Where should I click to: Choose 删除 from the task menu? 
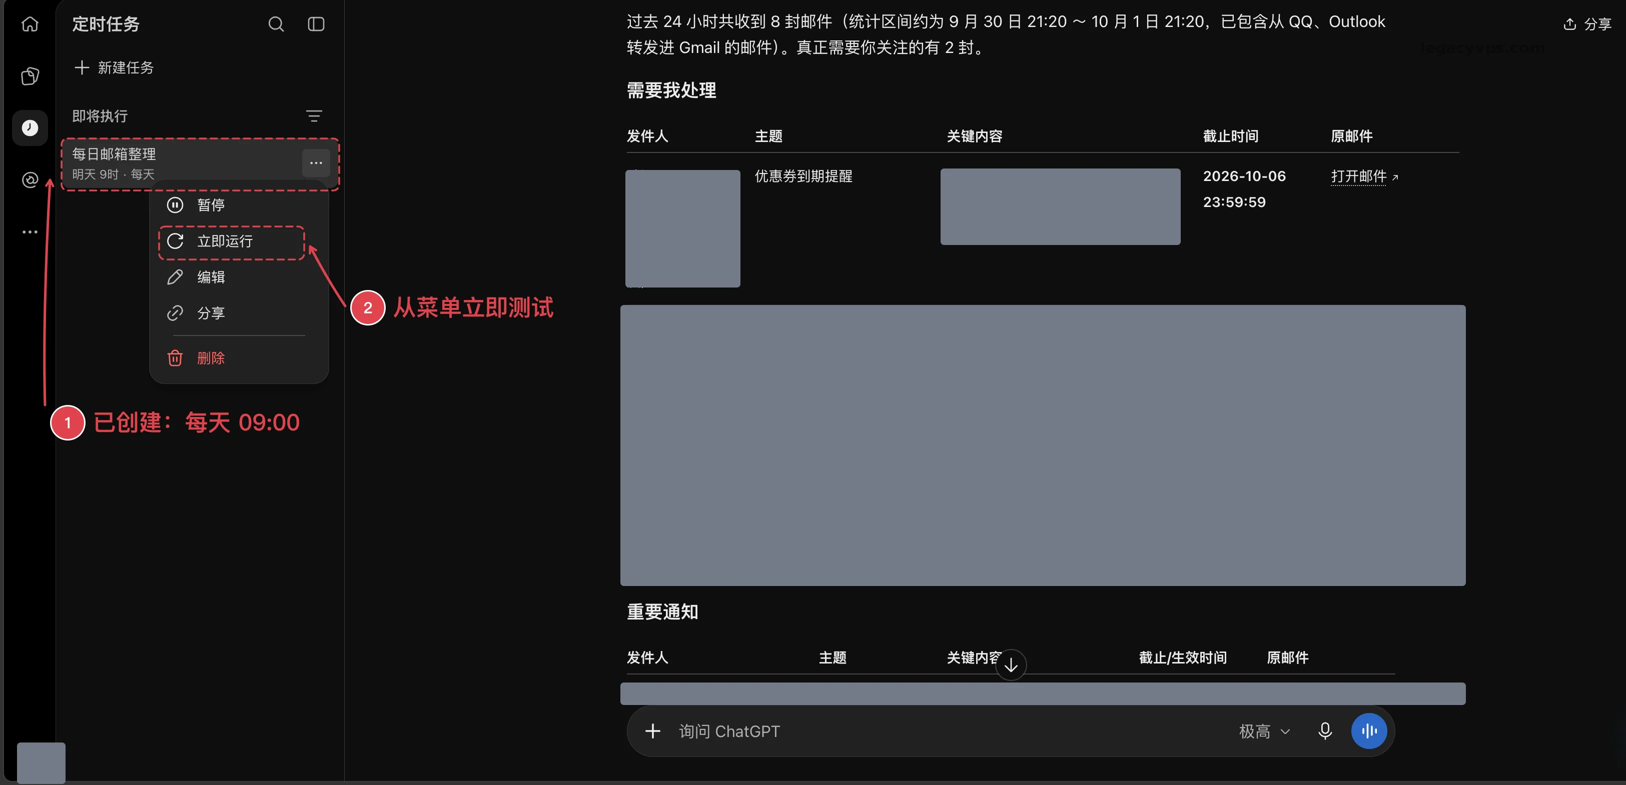(x=239, y=358)
